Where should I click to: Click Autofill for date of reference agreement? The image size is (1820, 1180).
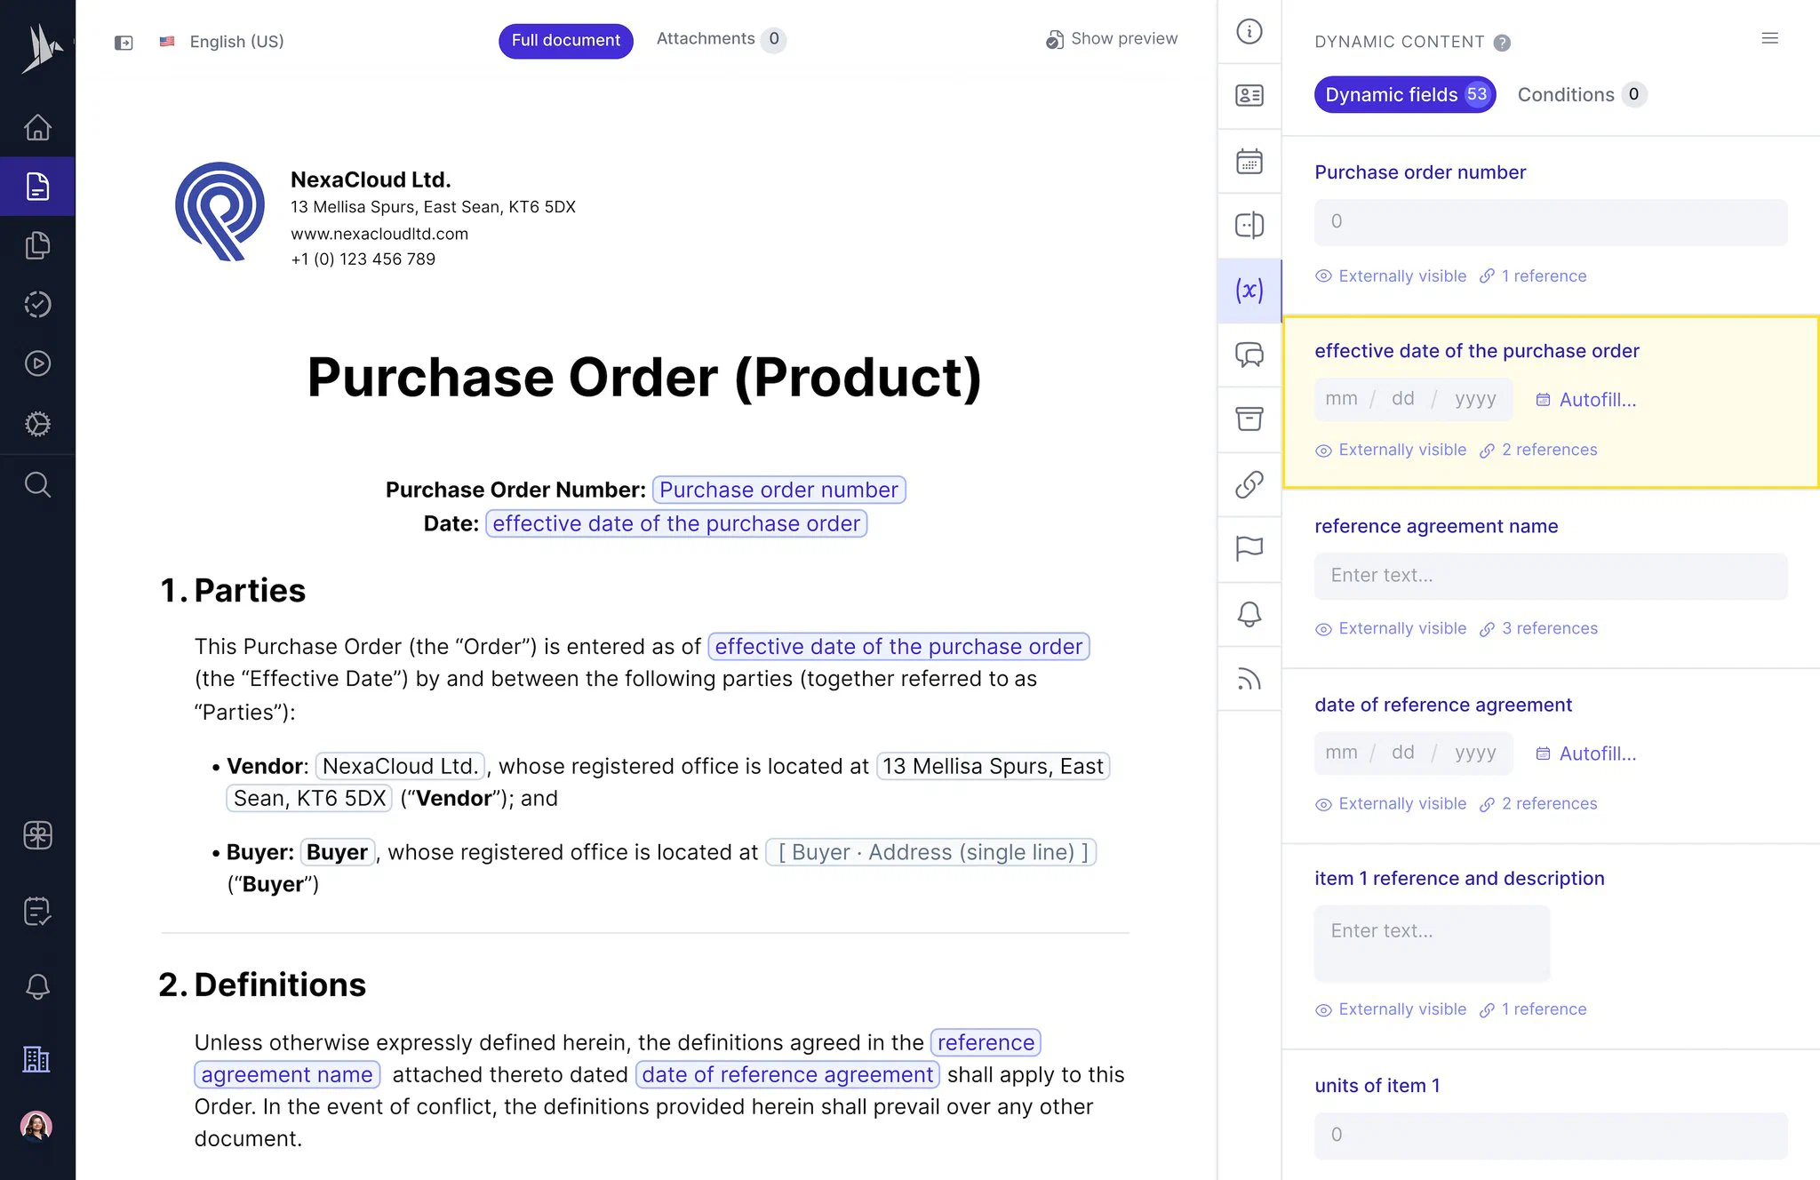1586,753
